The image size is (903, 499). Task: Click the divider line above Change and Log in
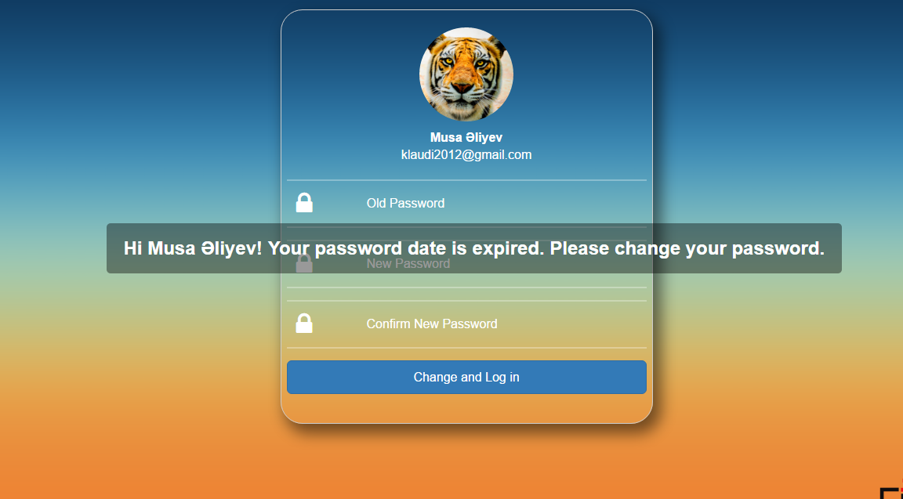(x=466, y=348)
